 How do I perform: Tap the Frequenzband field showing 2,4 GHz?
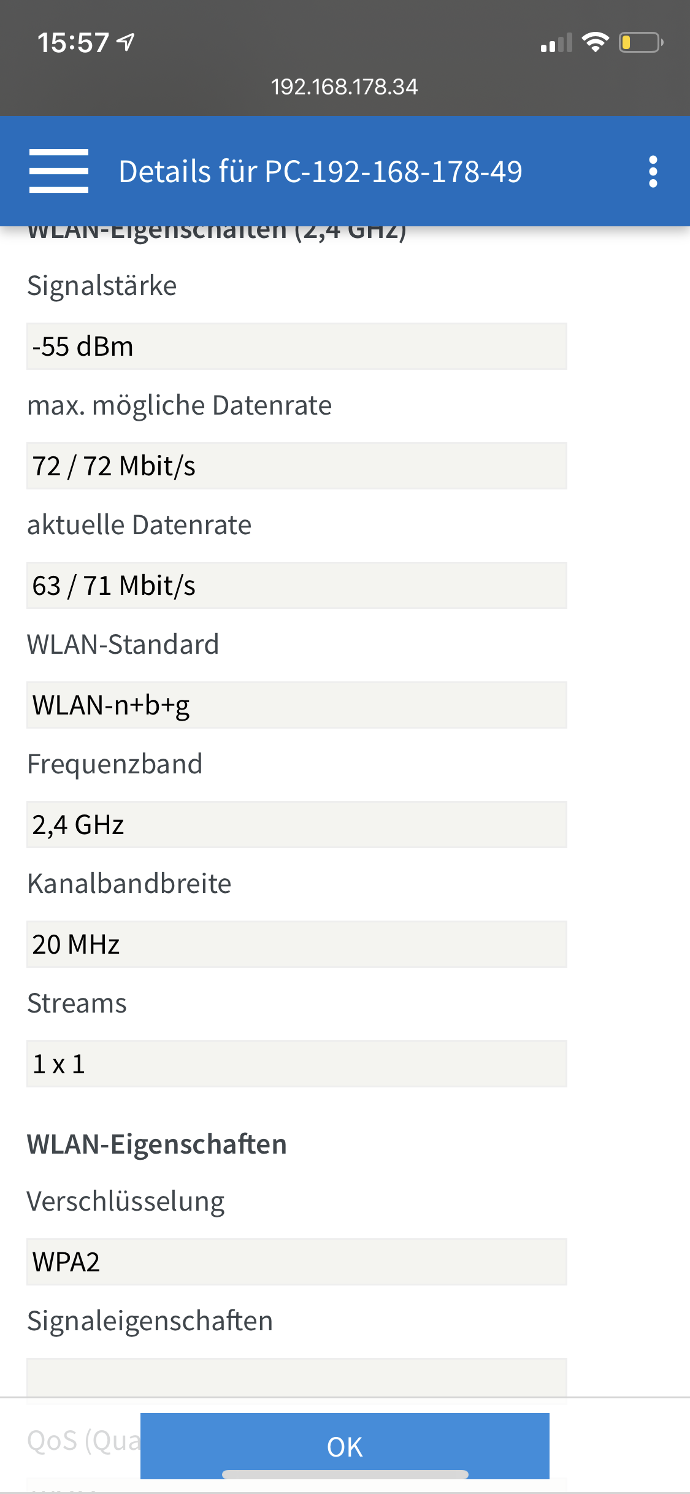[296, 825]
